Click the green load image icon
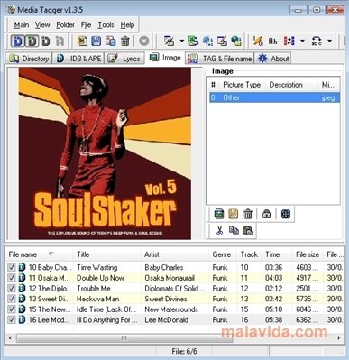Screen dimensions: 349x360 pos(219,214)
